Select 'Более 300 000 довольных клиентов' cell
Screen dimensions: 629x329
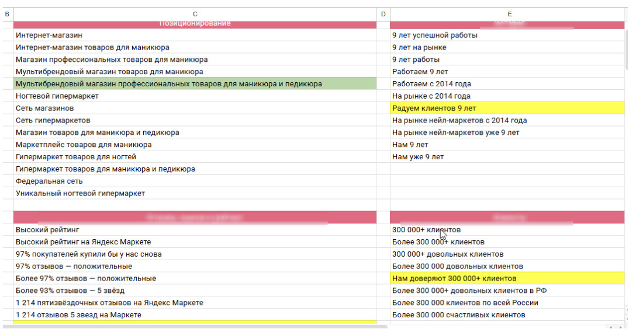tap(507, 266)
